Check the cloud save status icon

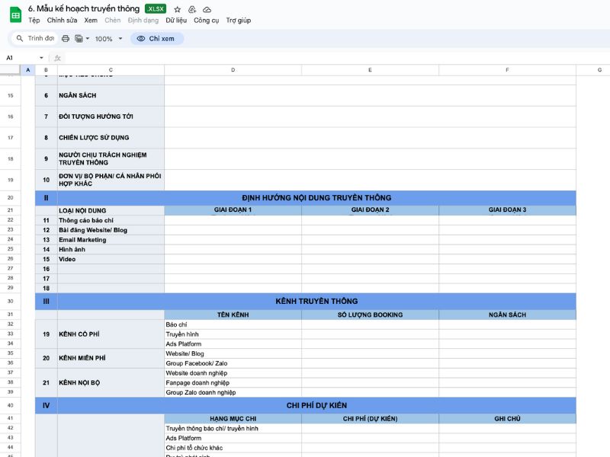[x=207, y=9]
